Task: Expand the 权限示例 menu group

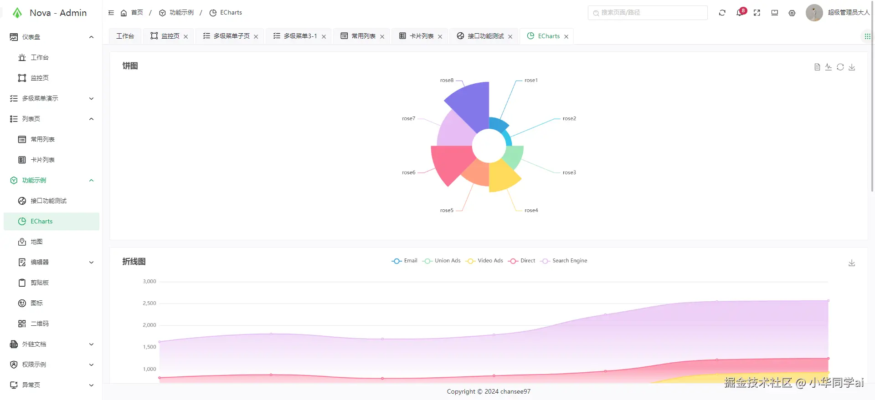Action: [x=51, y=365]
